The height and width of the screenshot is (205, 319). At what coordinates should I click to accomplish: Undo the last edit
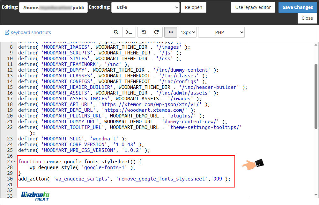[x=144, y=32]
